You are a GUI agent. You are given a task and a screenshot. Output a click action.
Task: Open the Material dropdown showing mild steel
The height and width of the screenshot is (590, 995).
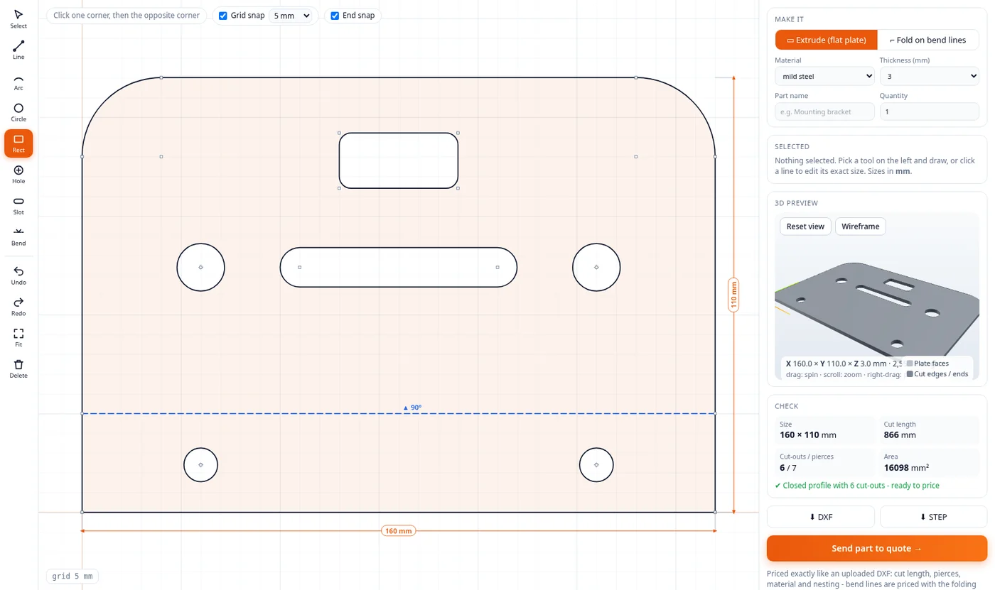[x=824, y=76]
